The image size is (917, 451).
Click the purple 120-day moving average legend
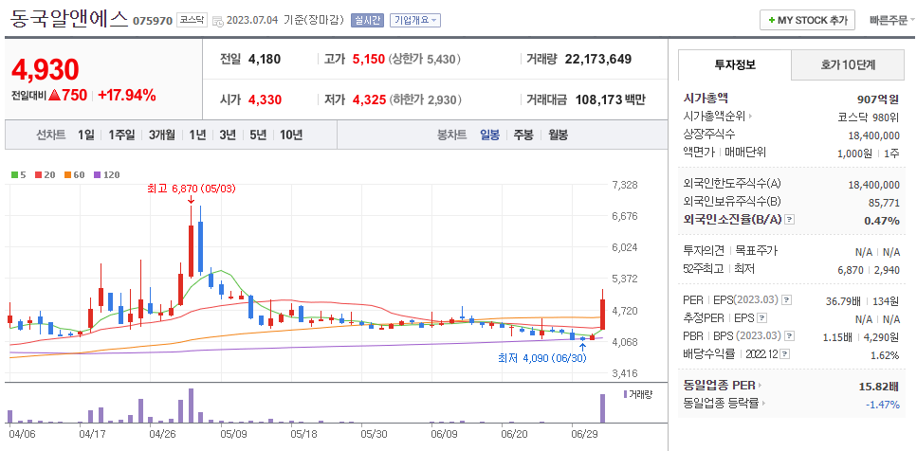tap(107, 174)
